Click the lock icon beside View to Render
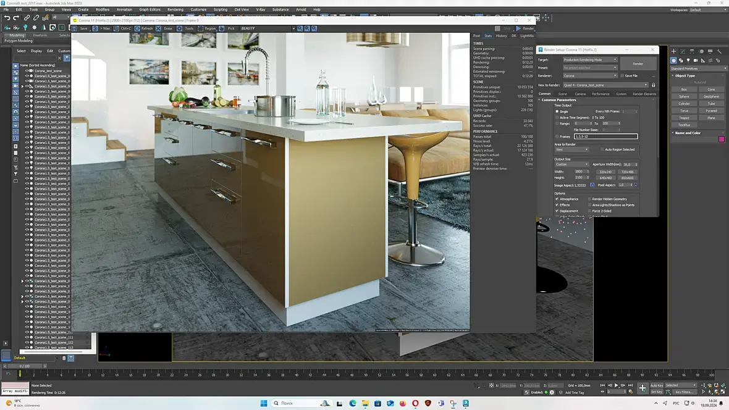 (x=653, y=85)
